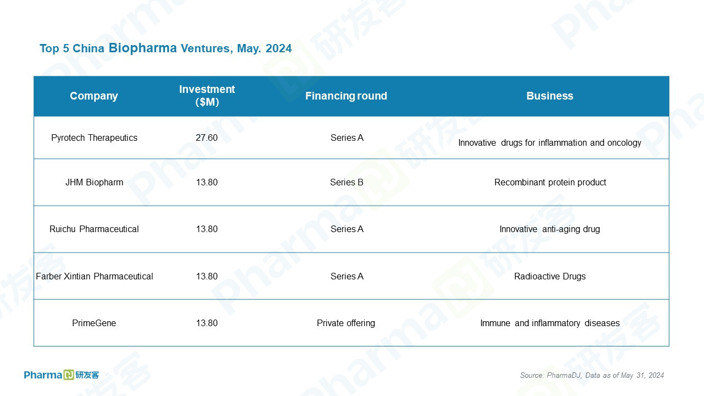Click the PrimeGene company cell
The width and height of the screenshot is (704, 396).
[94, 323]
